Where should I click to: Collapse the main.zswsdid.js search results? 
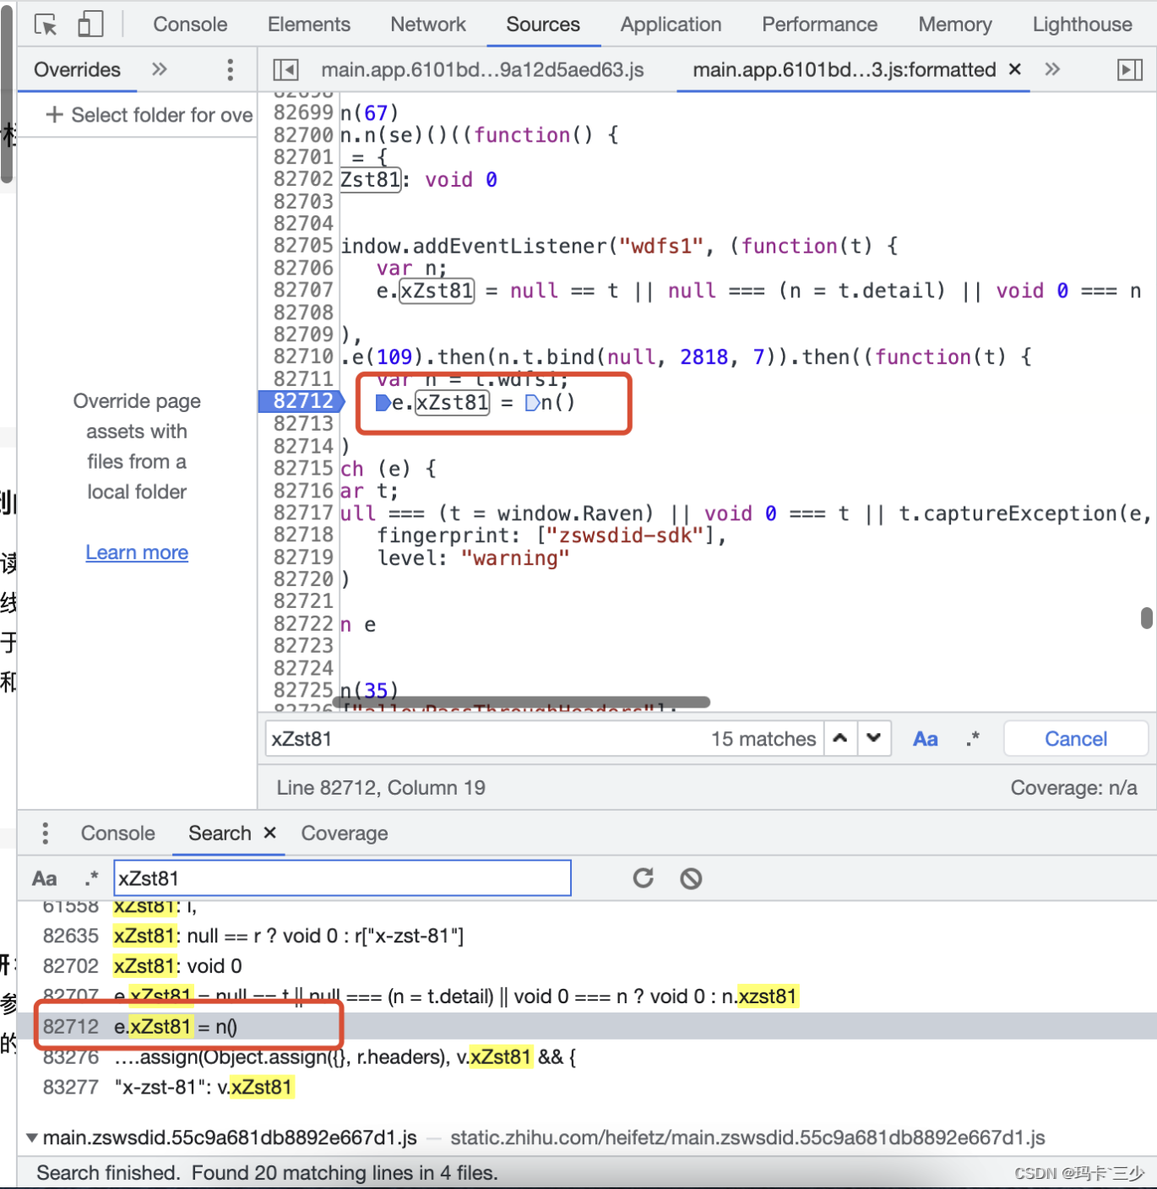[x=31, y=1137]
